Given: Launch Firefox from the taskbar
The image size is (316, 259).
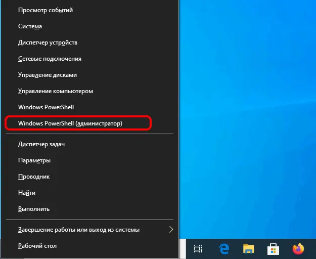Looking at the screenshot, I should [298, 249].
